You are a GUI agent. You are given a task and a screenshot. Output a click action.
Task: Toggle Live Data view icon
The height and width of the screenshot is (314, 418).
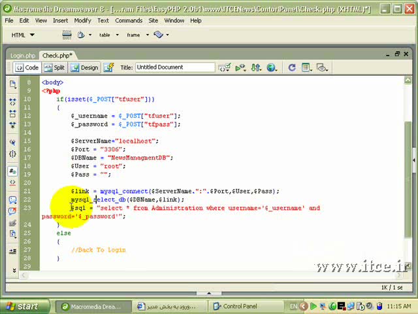point(109,67)
